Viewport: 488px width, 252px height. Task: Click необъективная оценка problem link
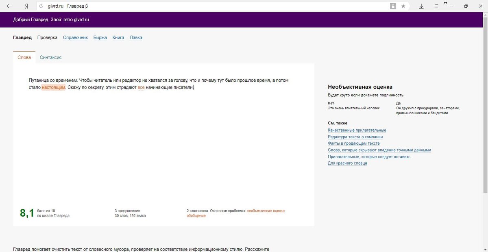pyautogui.click(x=266, y=211)
